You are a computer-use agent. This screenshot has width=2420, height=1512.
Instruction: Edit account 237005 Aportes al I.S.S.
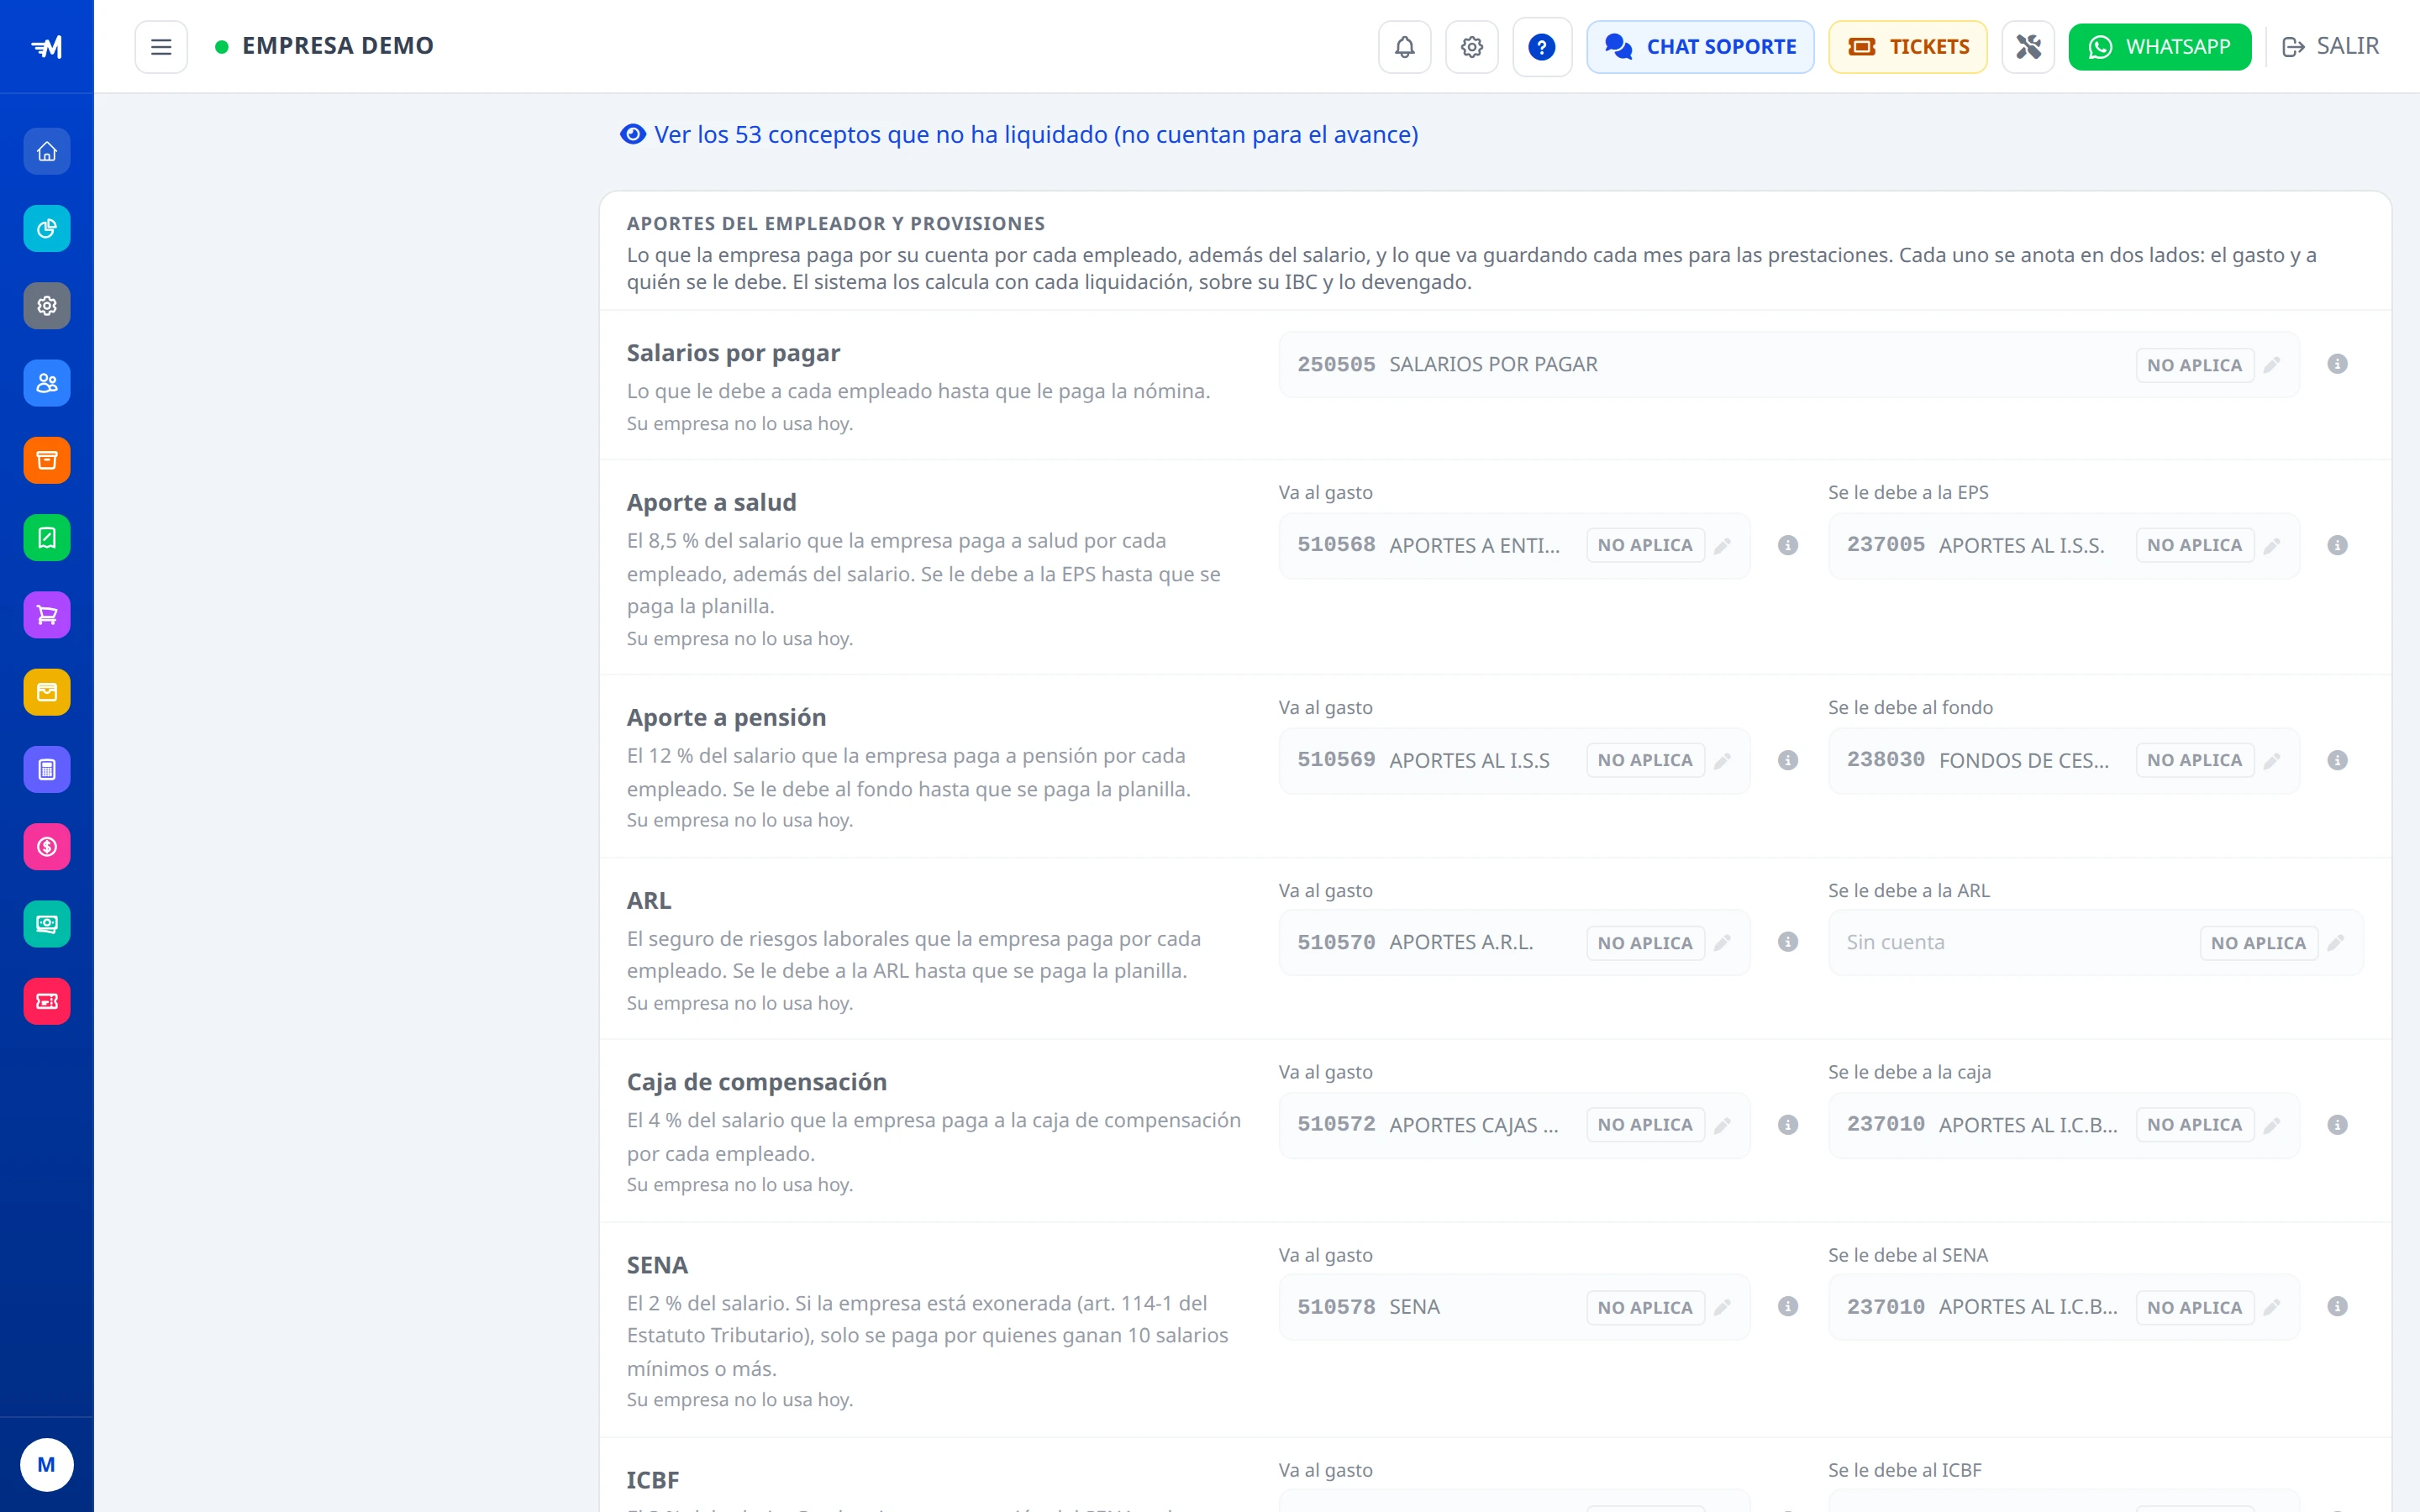(x=2272, y=546)
